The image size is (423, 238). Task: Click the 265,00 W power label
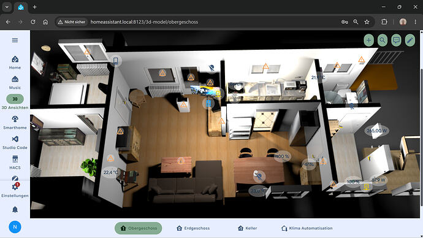[x=376, y=131]
